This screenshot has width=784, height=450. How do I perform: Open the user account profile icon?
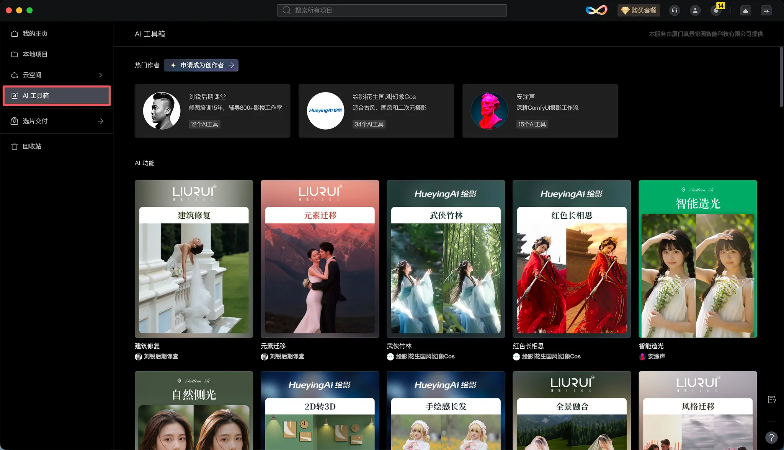(695, 10)
